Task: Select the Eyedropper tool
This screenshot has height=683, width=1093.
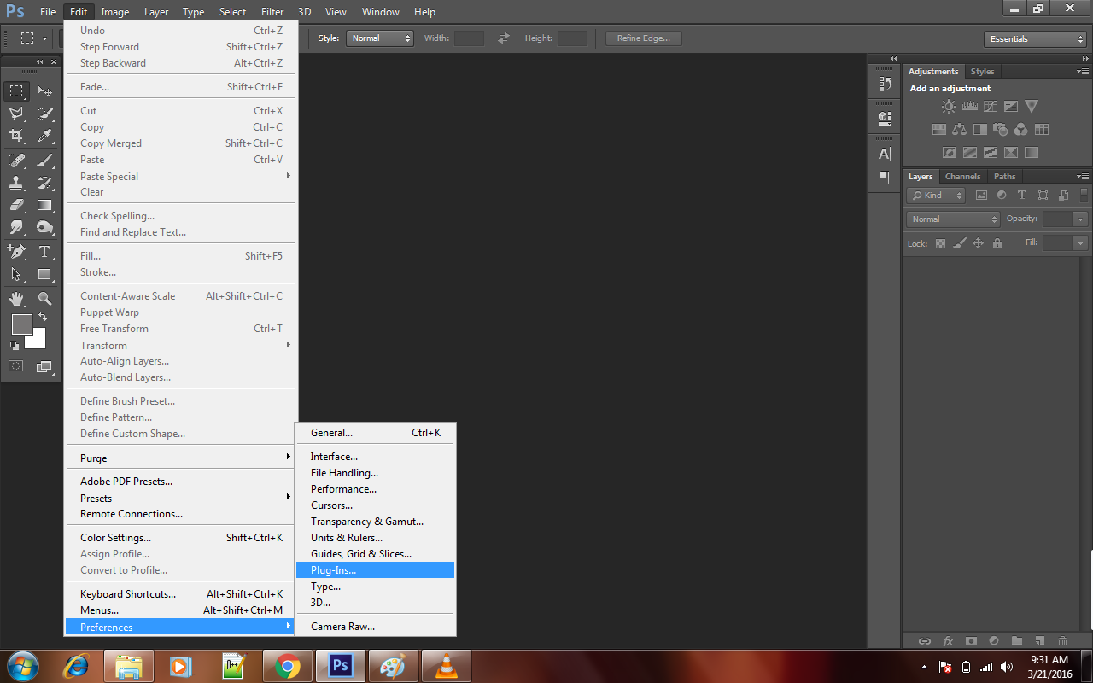Action: pyautogui.click(x=44, y=135)
